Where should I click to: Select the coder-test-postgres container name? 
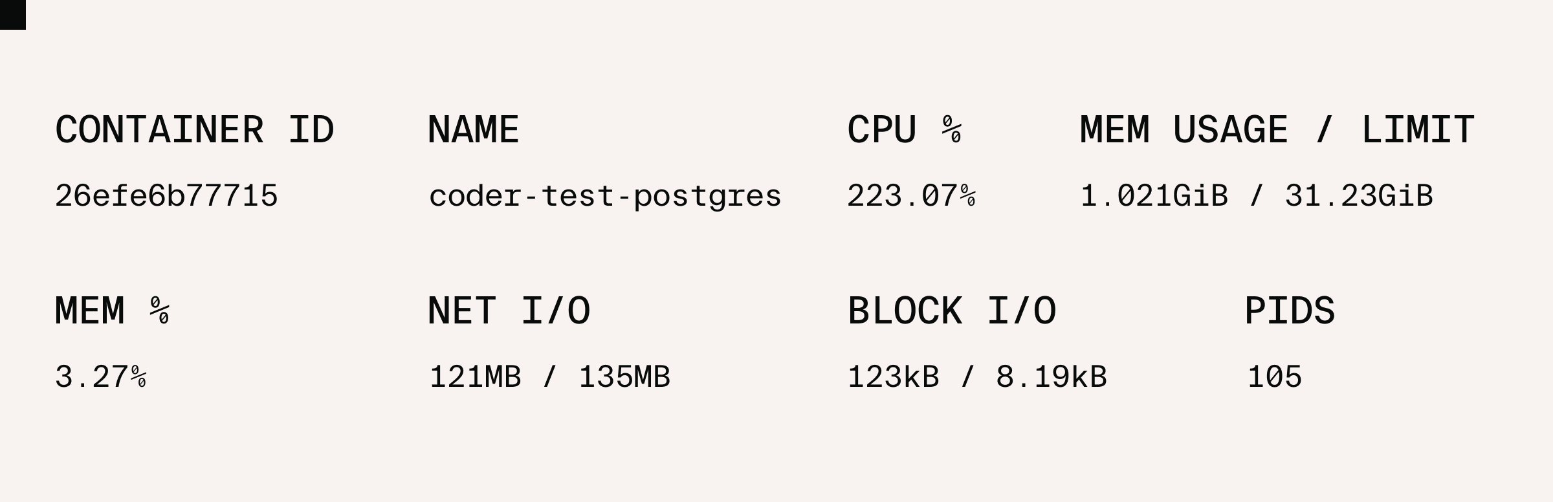click(x=605, y=195)
